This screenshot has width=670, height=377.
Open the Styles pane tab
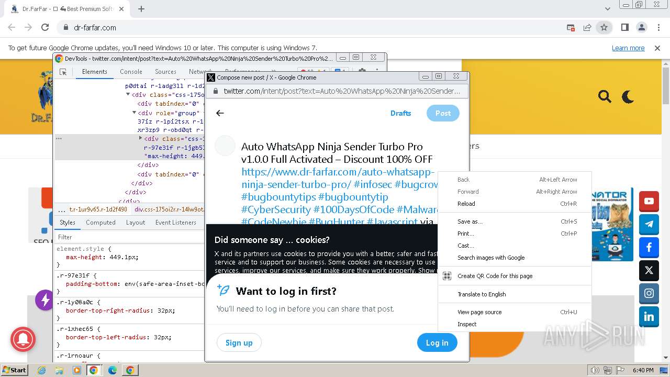click(x=68, y=223)
